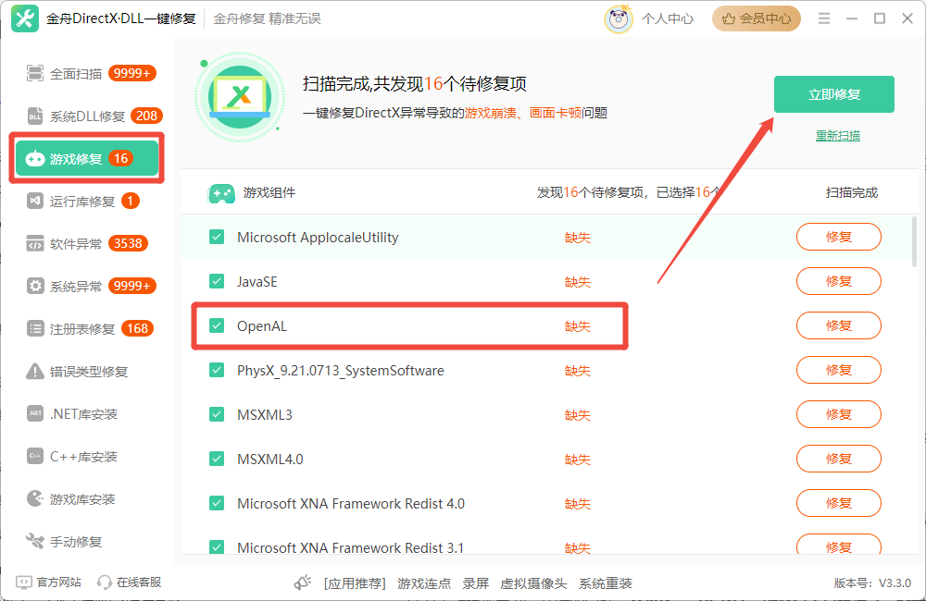Screen dimensions: 926x601
Task: Click the 在线客服 headset icon
Action: click(104, 583)
